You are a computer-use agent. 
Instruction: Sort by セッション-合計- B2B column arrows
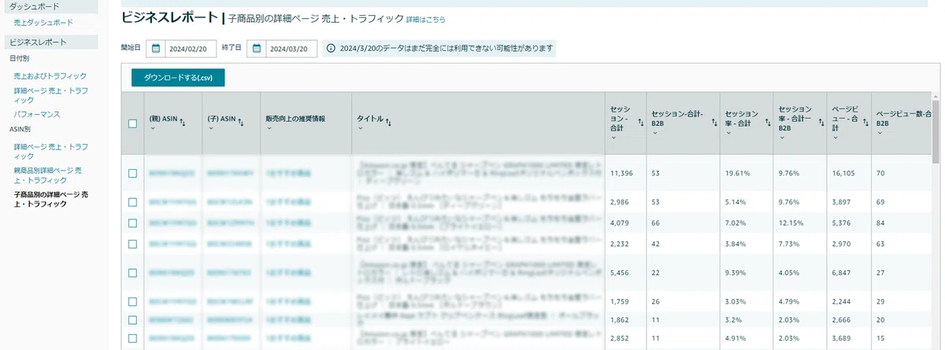713,123
